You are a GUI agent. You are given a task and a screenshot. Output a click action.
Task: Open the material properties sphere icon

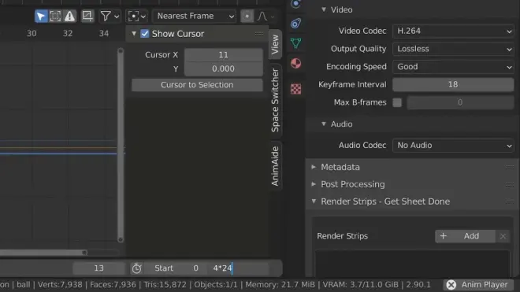(295, 63)
